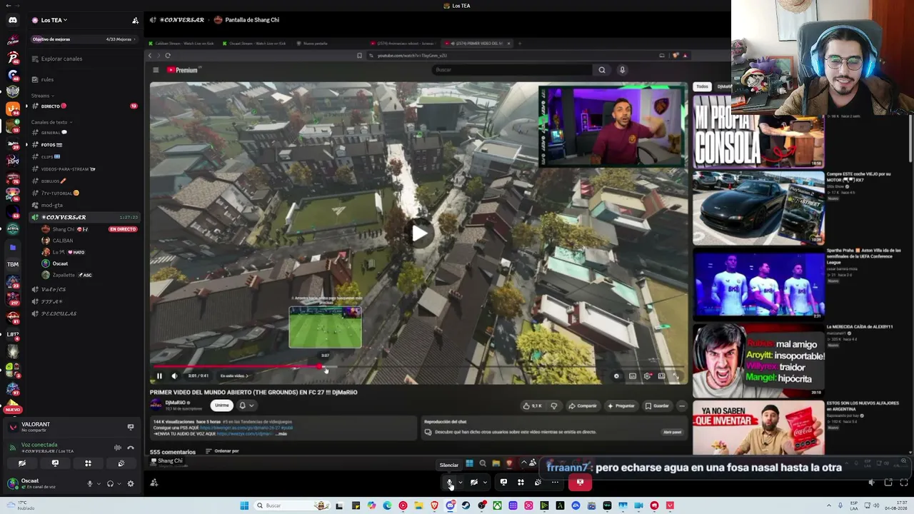Open microphone options arrow in call bar
Viewport: 914px width, 514px height.
tap(460, 482)
